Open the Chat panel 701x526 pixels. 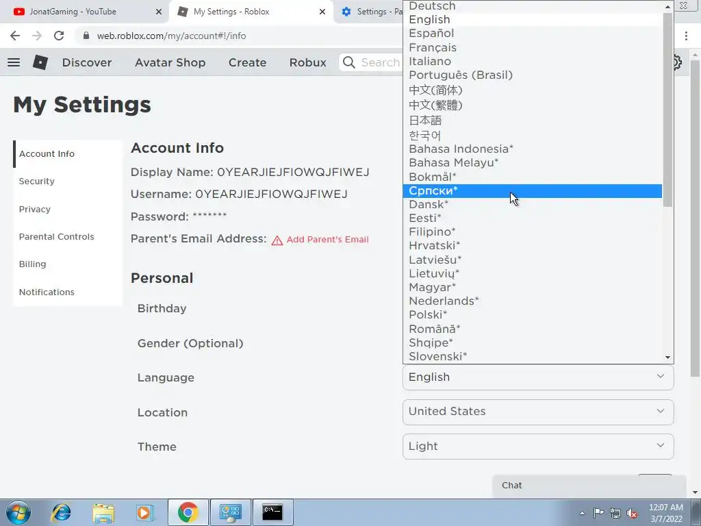(589, 486)
